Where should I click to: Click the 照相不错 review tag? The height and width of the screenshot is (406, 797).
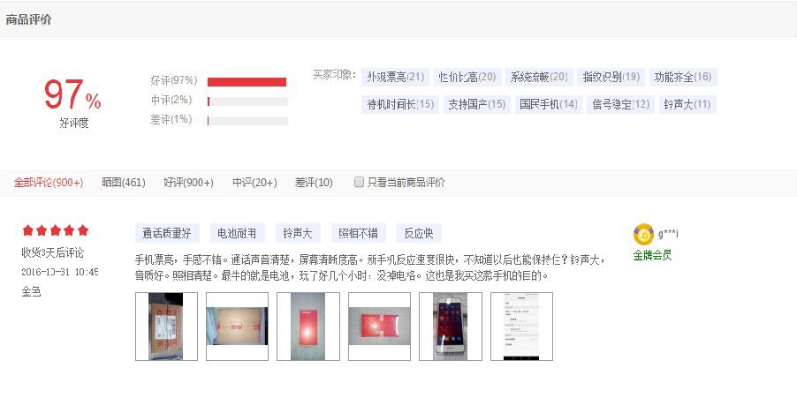click(359, 233)
